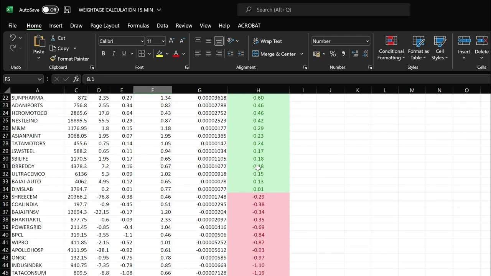Click the Borders icon
The width and height of the screenshot is (491, 276).
point(142,54)
